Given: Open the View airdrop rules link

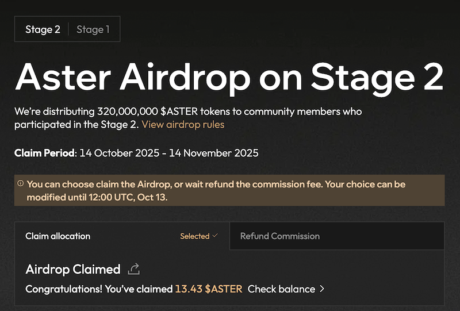Looking at the screenshot, I should (183, 124).
